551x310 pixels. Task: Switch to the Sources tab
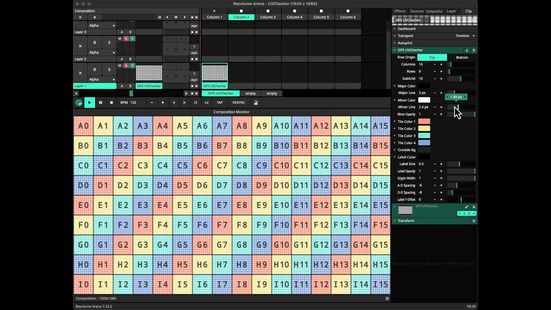[417, 11]
